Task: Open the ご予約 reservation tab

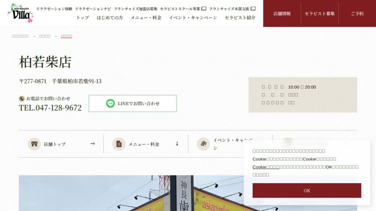Action: (x=357, y=14)
